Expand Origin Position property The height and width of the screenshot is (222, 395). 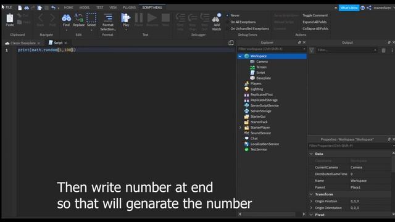(311, 201)
